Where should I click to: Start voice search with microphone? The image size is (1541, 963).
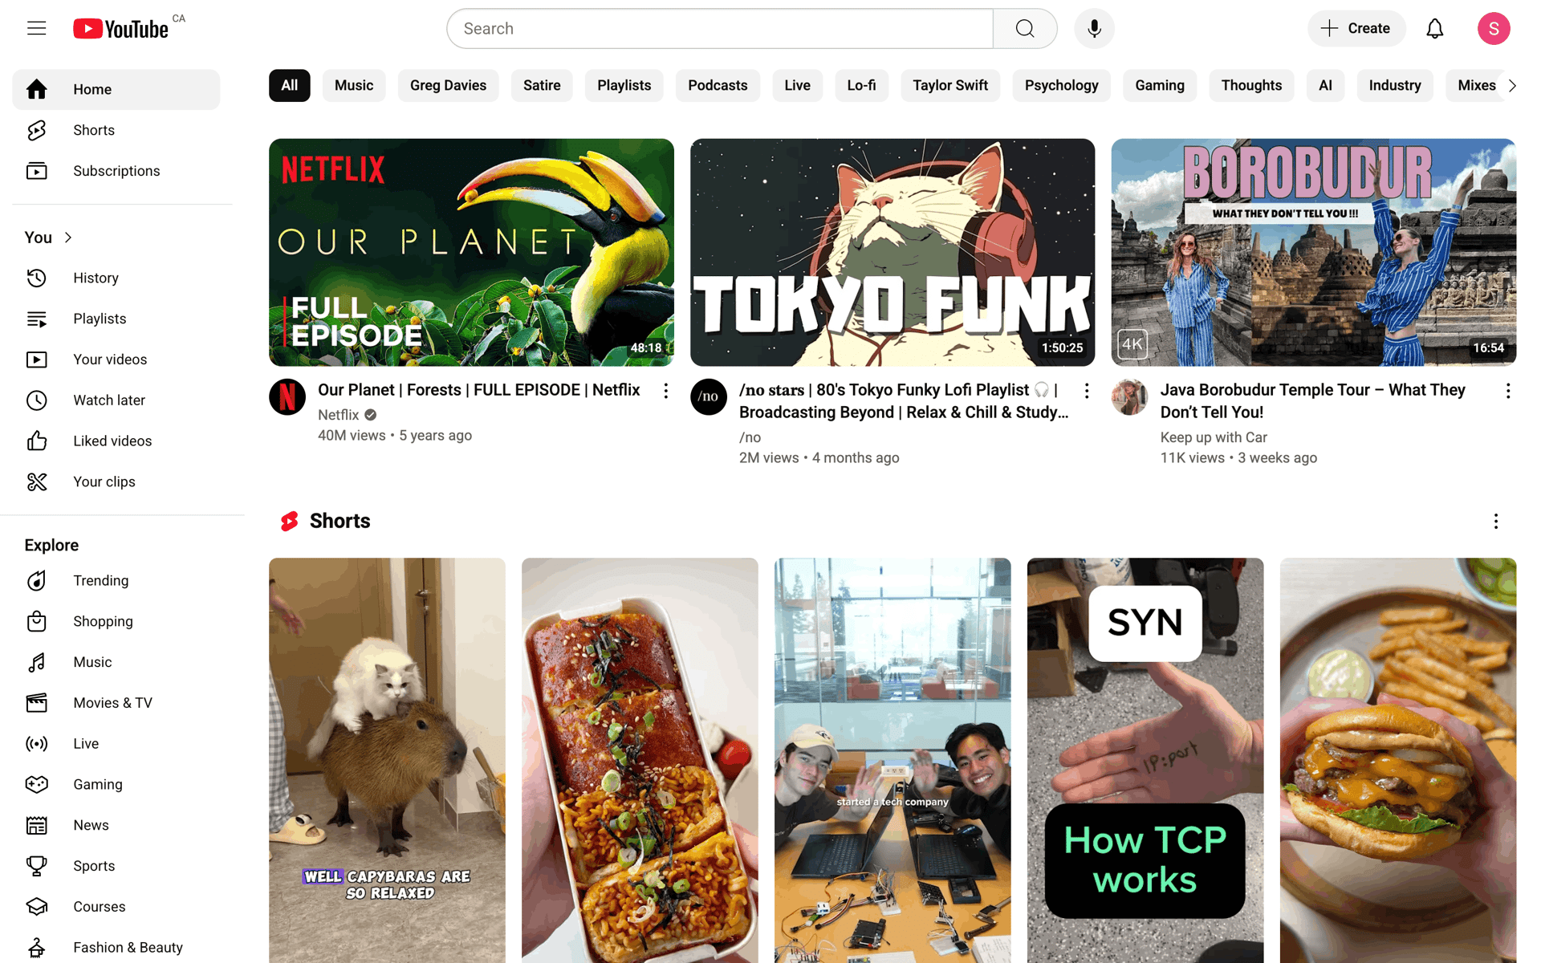(1094, 29)
